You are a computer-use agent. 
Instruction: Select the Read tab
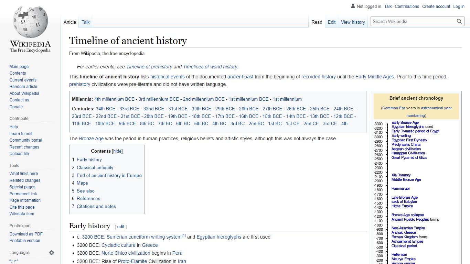[x=317, y=22]
